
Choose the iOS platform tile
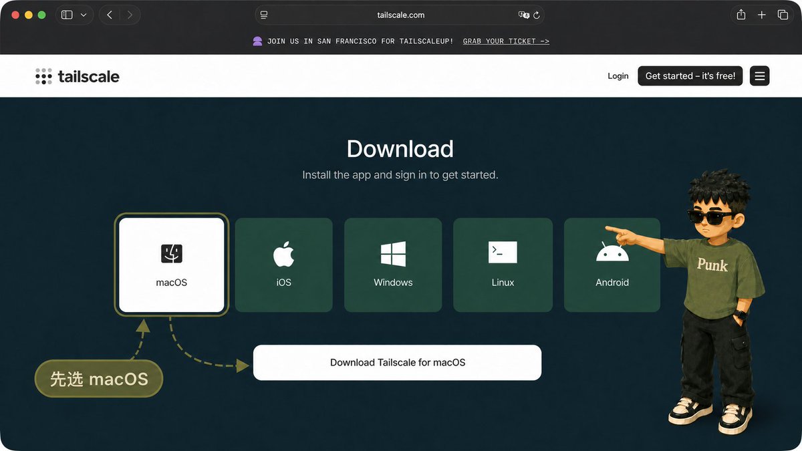click(x=284, y=265)
